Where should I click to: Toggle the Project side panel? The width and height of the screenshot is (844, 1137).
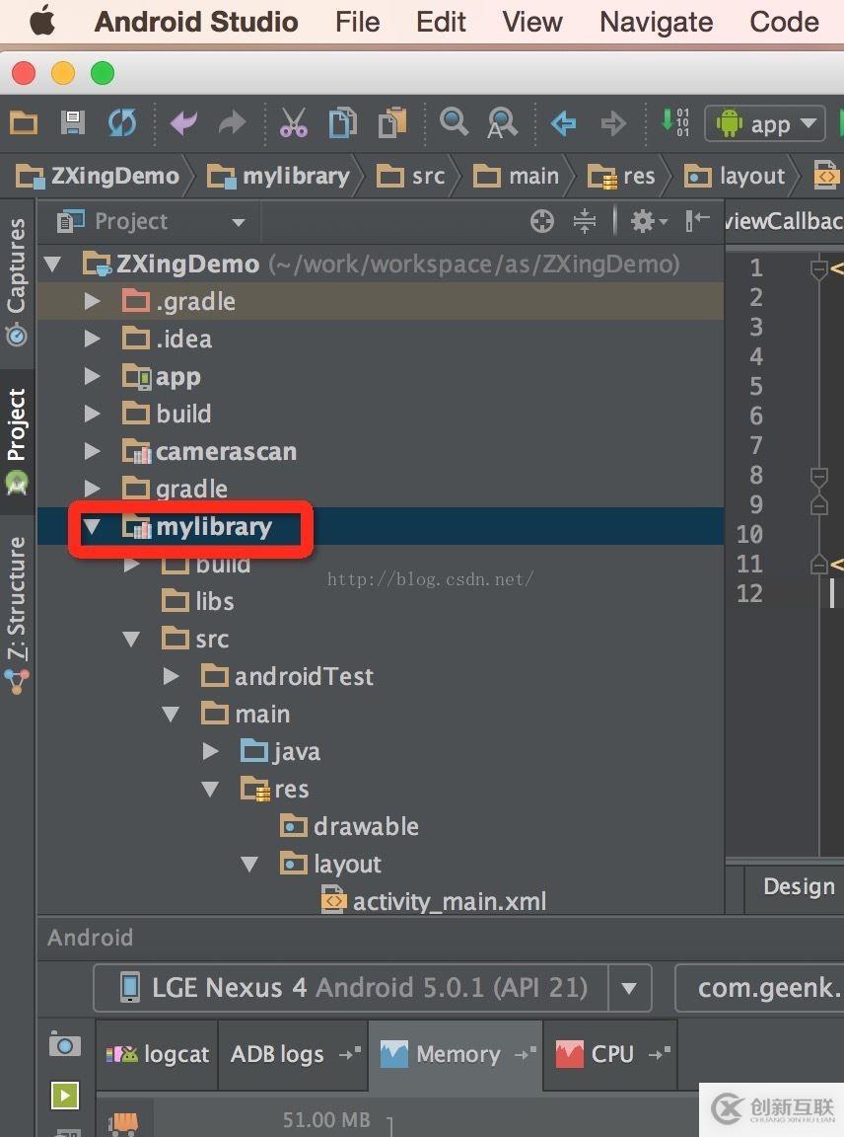17,441
